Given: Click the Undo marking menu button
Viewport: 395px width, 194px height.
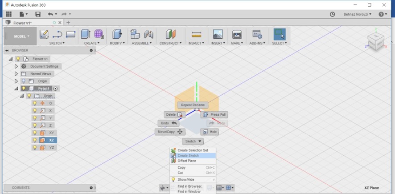Looking at the screenshot, I should pos(169,123).
